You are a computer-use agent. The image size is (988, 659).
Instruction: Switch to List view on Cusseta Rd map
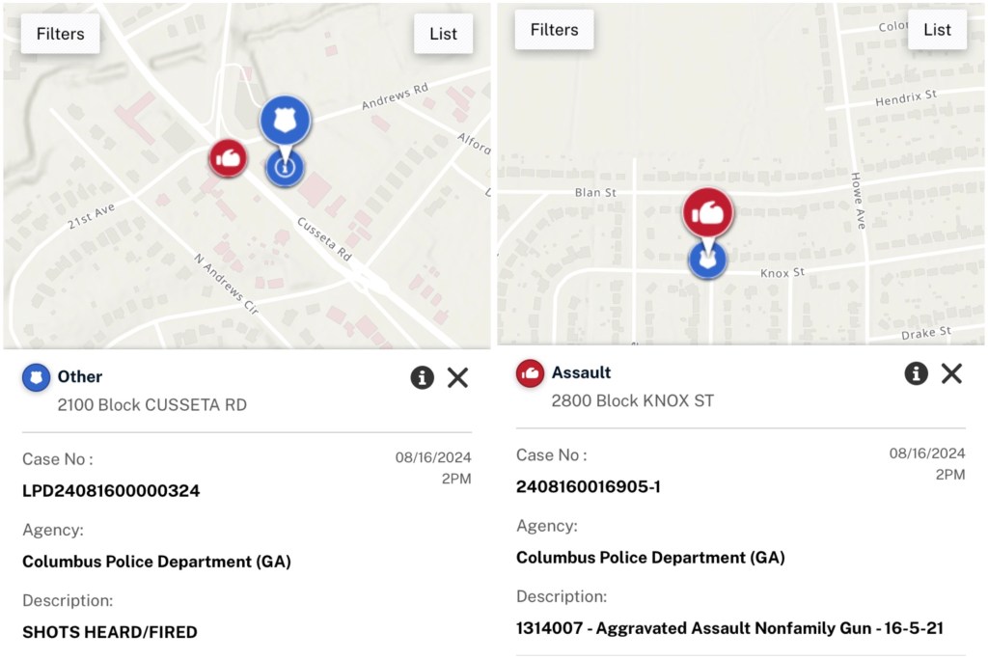(443, 34)
